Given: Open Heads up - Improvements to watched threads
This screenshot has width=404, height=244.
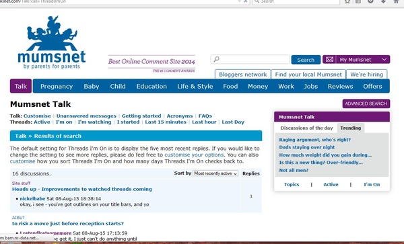Looking at the screenshot, I should [x=82, y=190].
